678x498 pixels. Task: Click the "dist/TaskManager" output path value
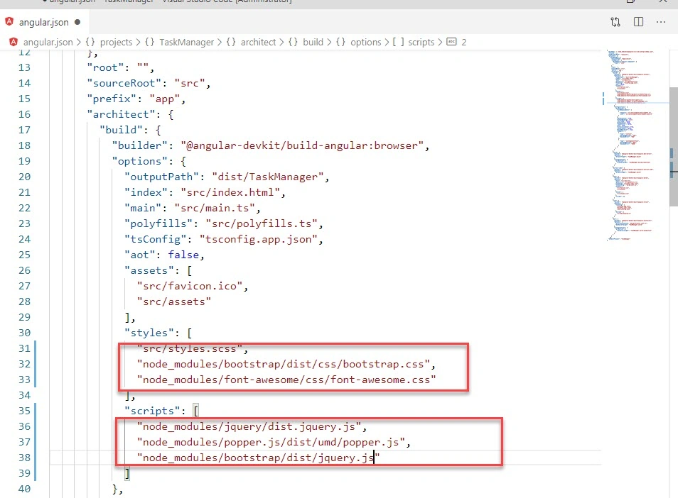pyautogui.click(x=268, y=177)
